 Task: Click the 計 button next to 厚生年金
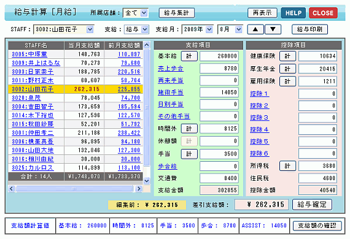287,69
